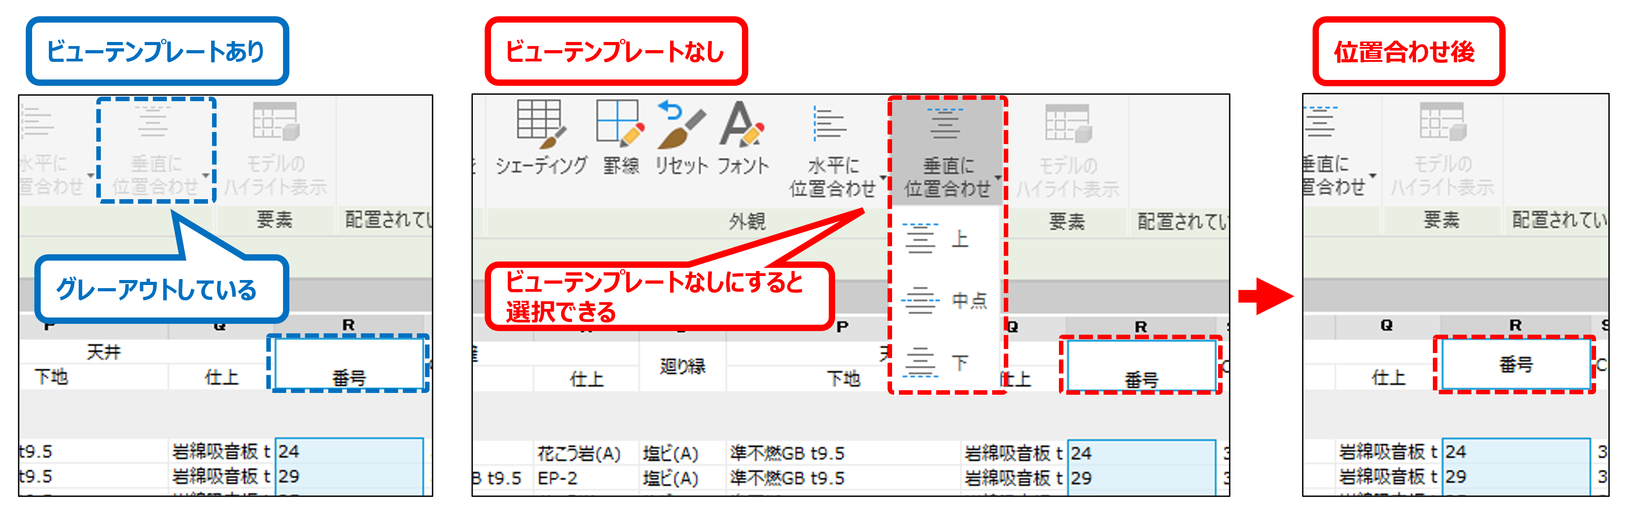The image size is (1625, 509).
Task: Click 岩綿吸音板 cell beside 24 in right panel
Action: (x=1389, y=452)
